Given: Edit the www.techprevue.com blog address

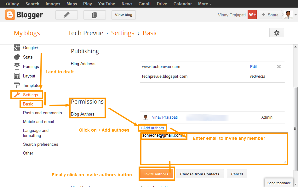Looking at the screenshot, I should coord(253,67).
